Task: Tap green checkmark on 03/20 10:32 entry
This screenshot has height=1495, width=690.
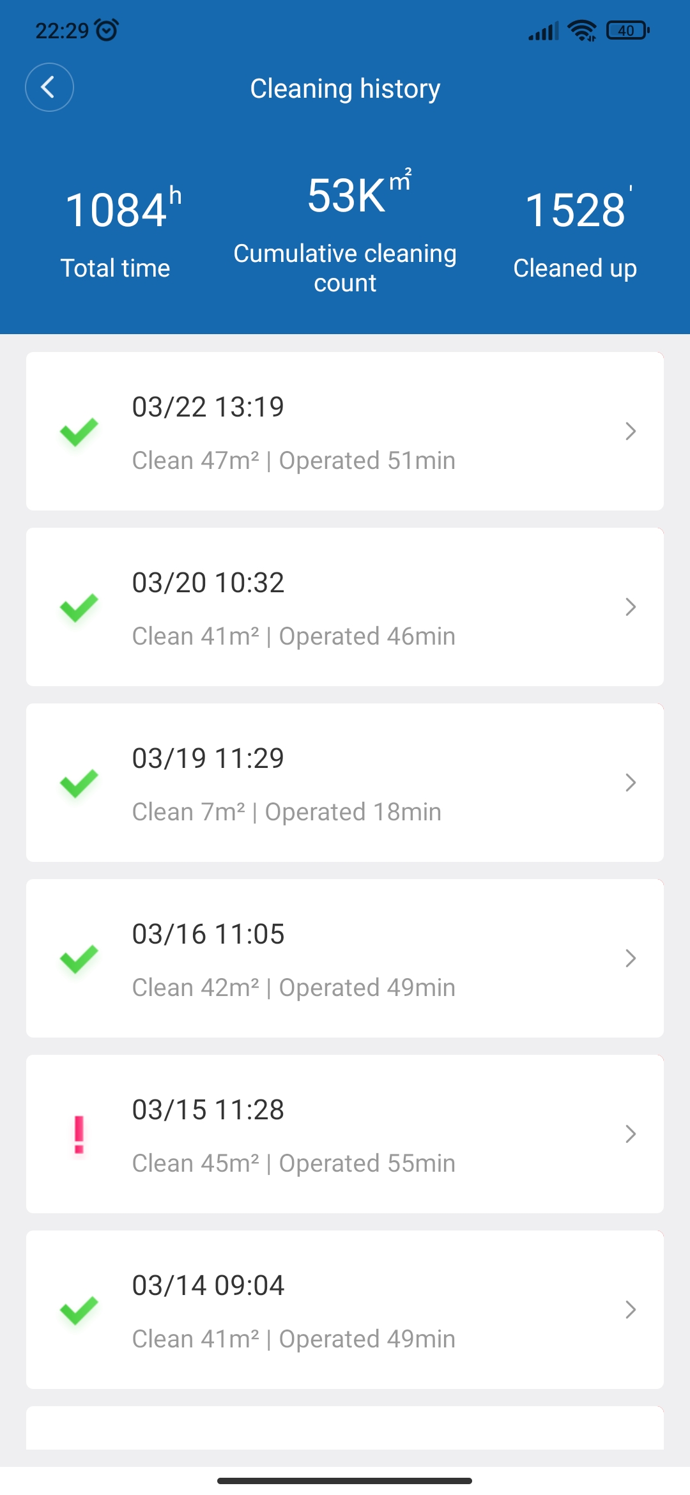Action: pyautogui.click(x=79, y=608)
